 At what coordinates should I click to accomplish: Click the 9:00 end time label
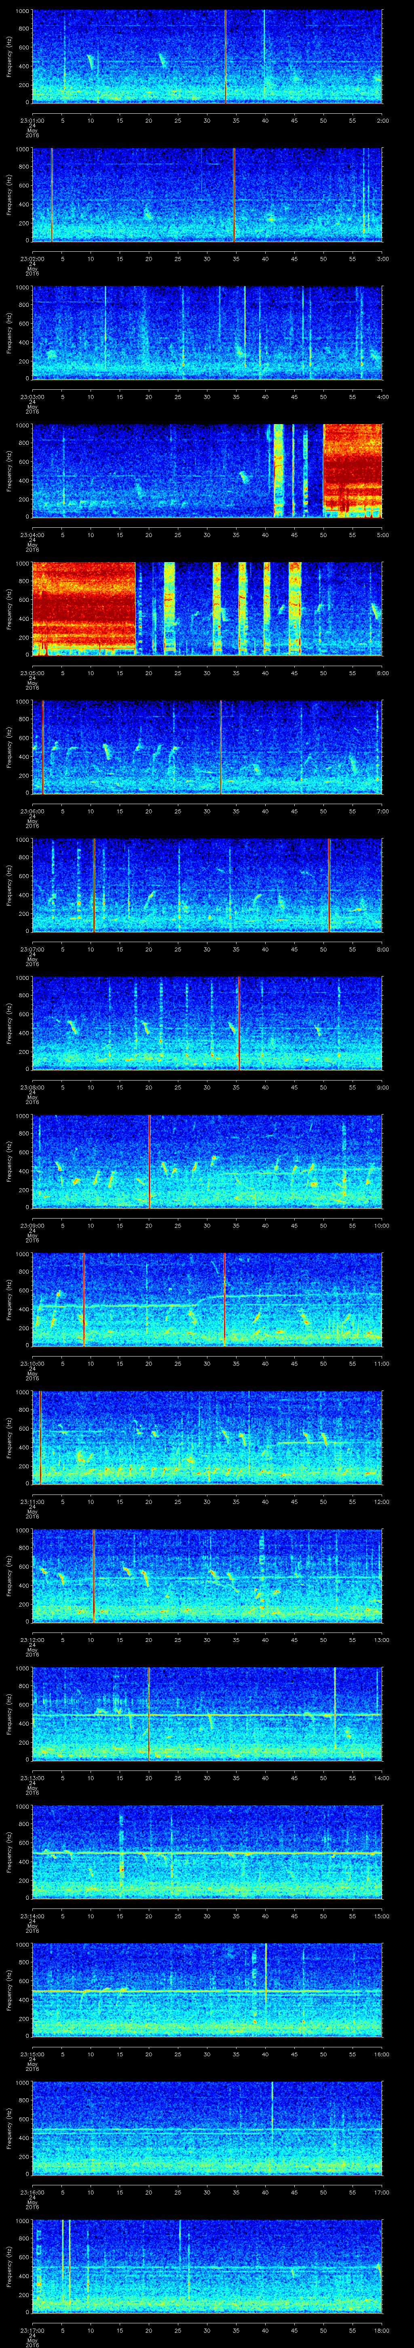[382, 1087]
